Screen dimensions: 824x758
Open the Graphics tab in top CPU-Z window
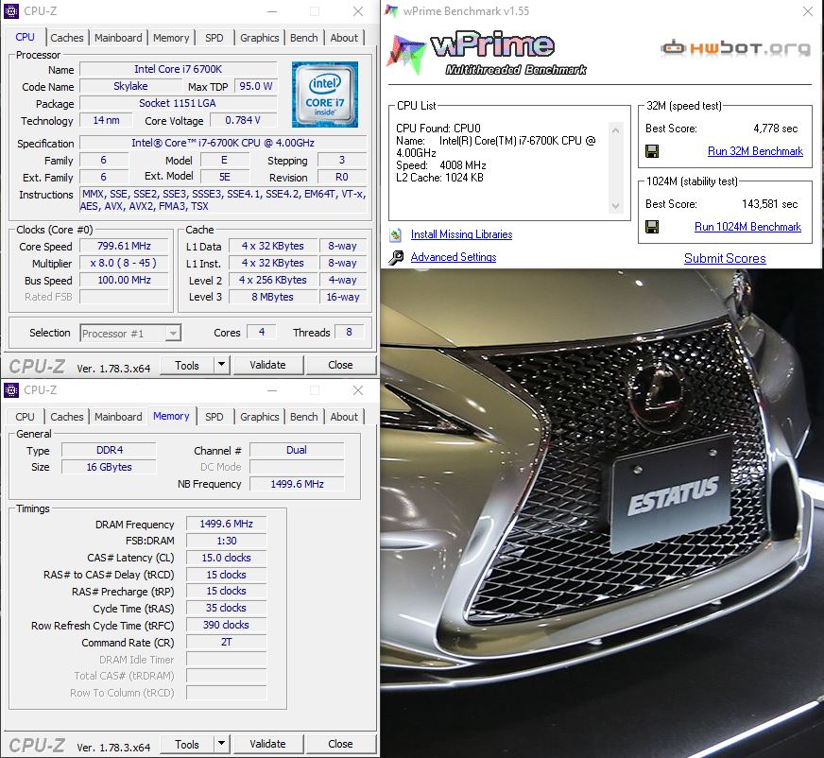(260, 38)
